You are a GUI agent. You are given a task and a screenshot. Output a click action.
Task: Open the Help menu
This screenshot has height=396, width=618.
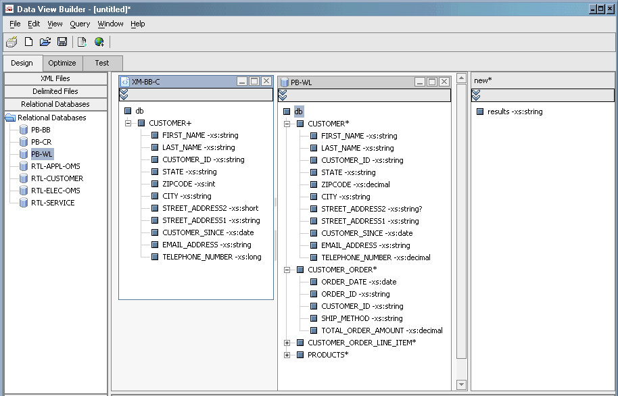coord(137,24)
